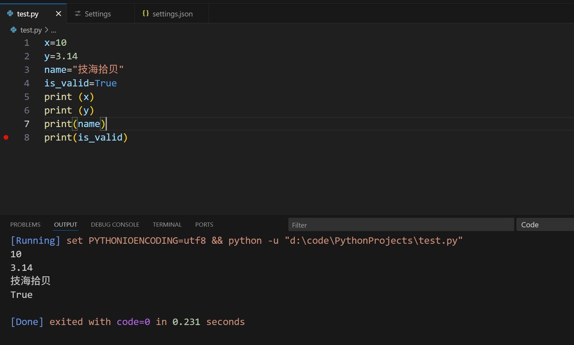Click the print (y) line
Screen dimensions: 574x345
tap(69, 110)
